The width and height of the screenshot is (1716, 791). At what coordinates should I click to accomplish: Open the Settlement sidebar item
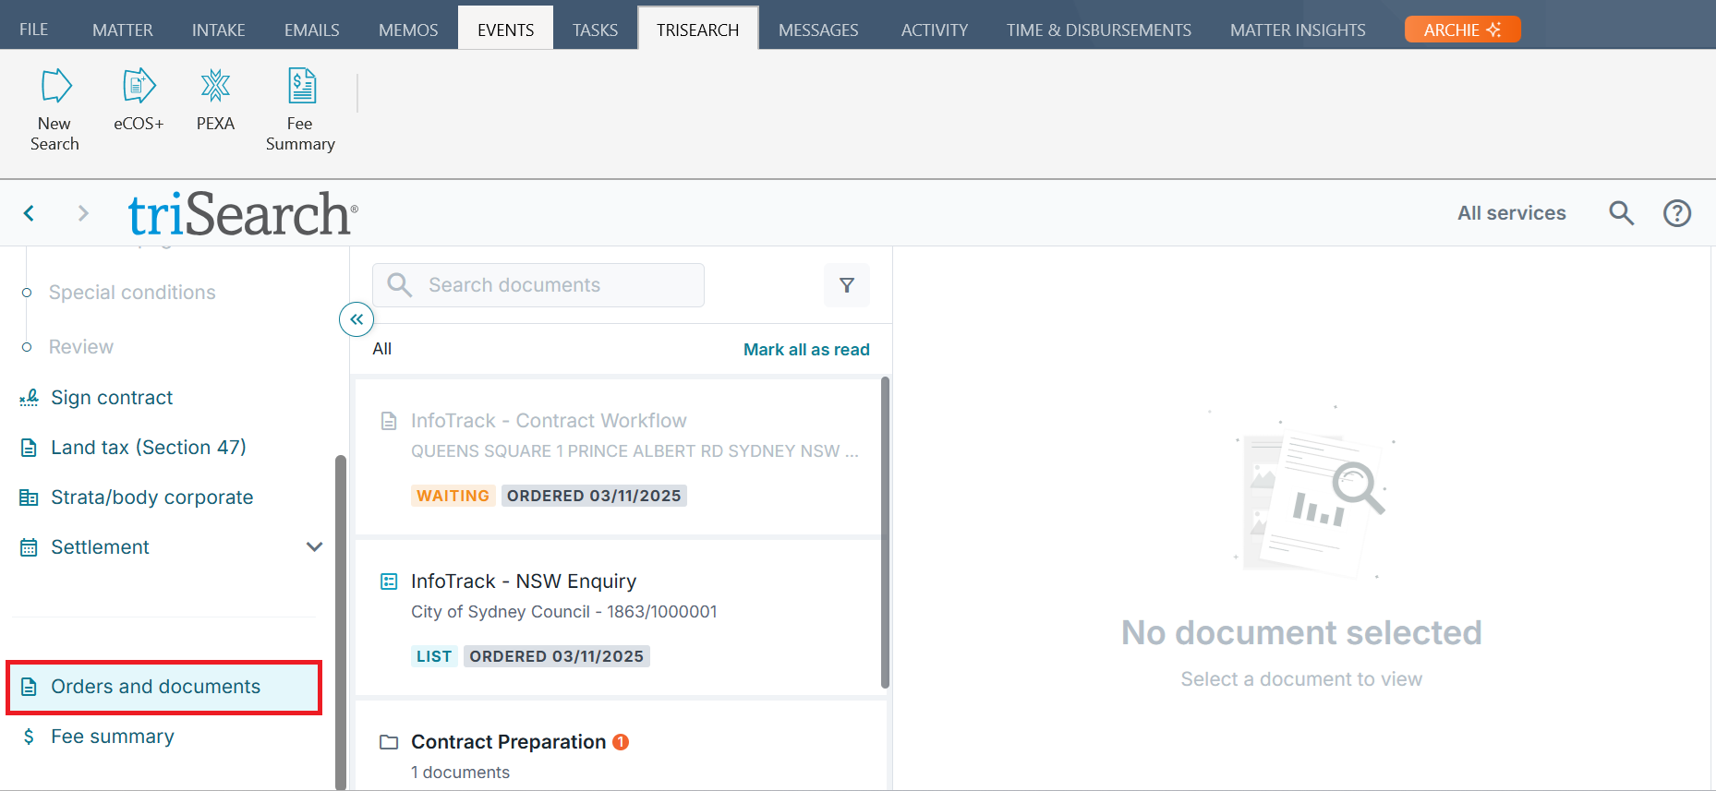click(x=100, y=547)
